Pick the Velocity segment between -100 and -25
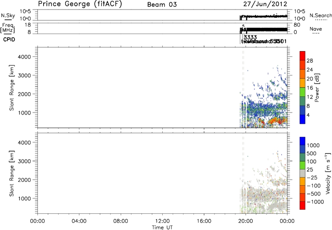This screenshot has height=230, width=332. [303, 181]
